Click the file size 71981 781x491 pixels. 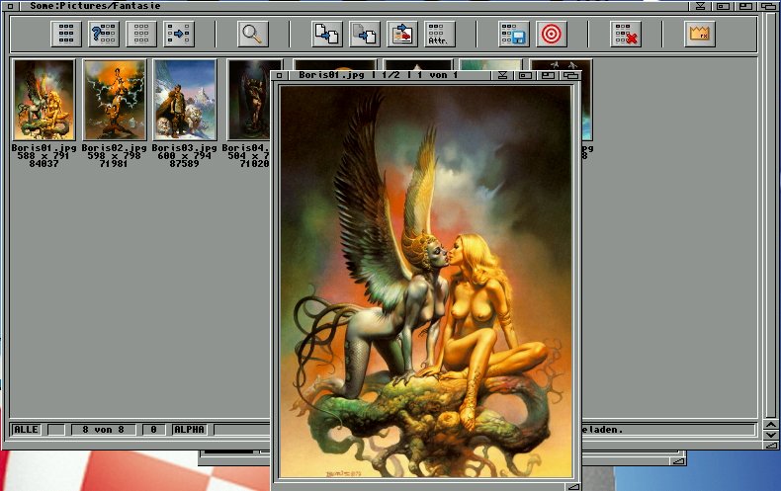(114, 163)
